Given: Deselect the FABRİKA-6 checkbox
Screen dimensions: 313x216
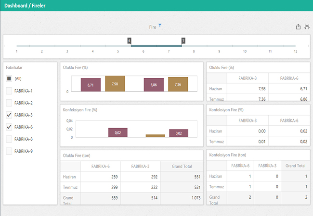Looking at the screenshot, I should (x=9, y=127).
